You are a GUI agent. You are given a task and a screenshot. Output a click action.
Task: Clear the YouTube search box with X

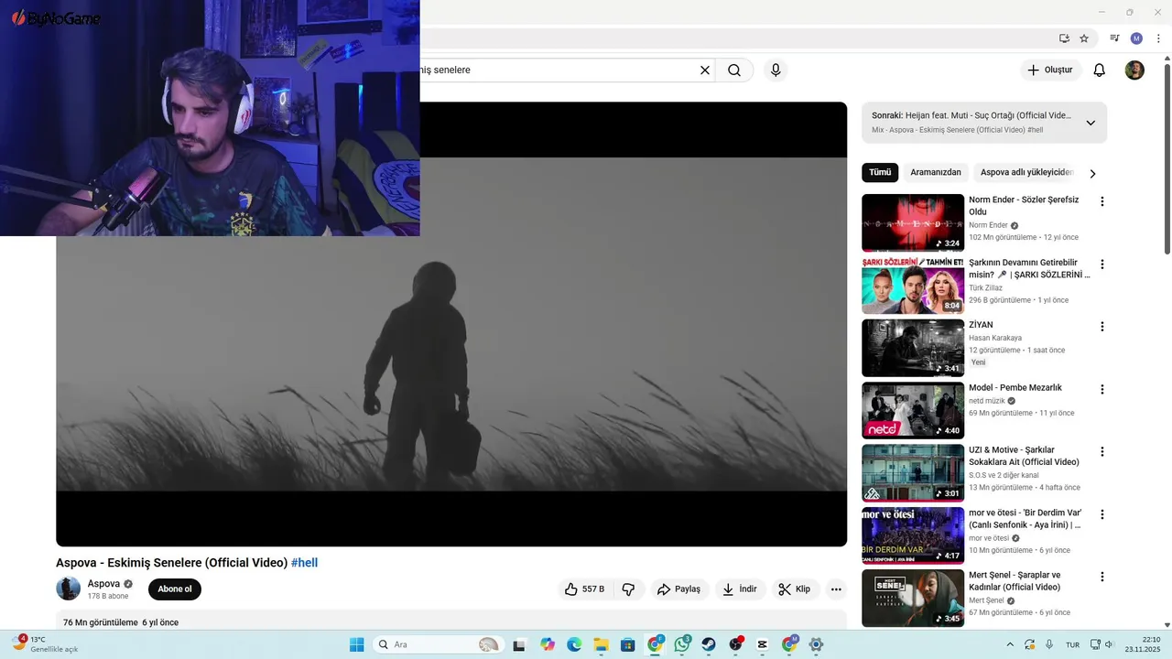(705, 70)
